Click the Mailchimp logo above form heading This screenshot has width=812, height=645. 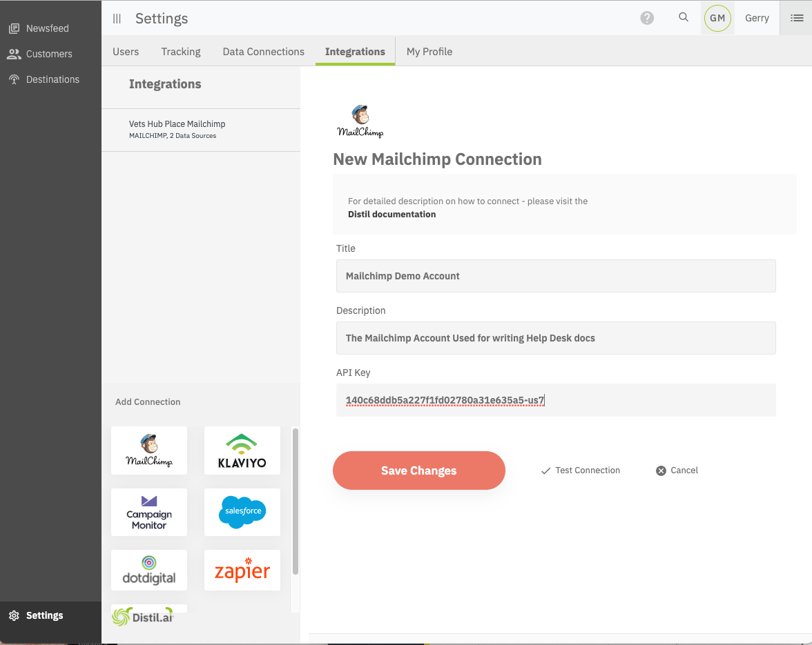coord(360,121)
